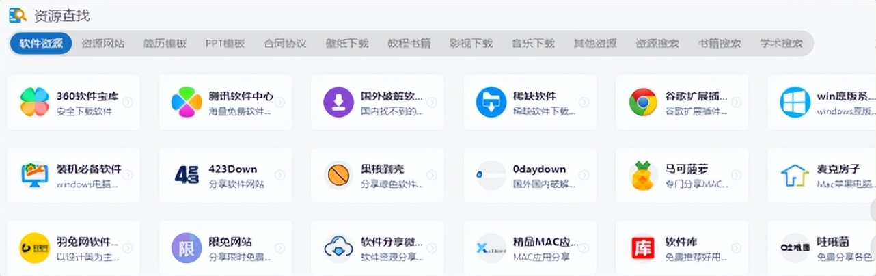Click the 423Down logo icon
Image resolution: width=876 pixels, height=276 pixels.
click(187, 176)
